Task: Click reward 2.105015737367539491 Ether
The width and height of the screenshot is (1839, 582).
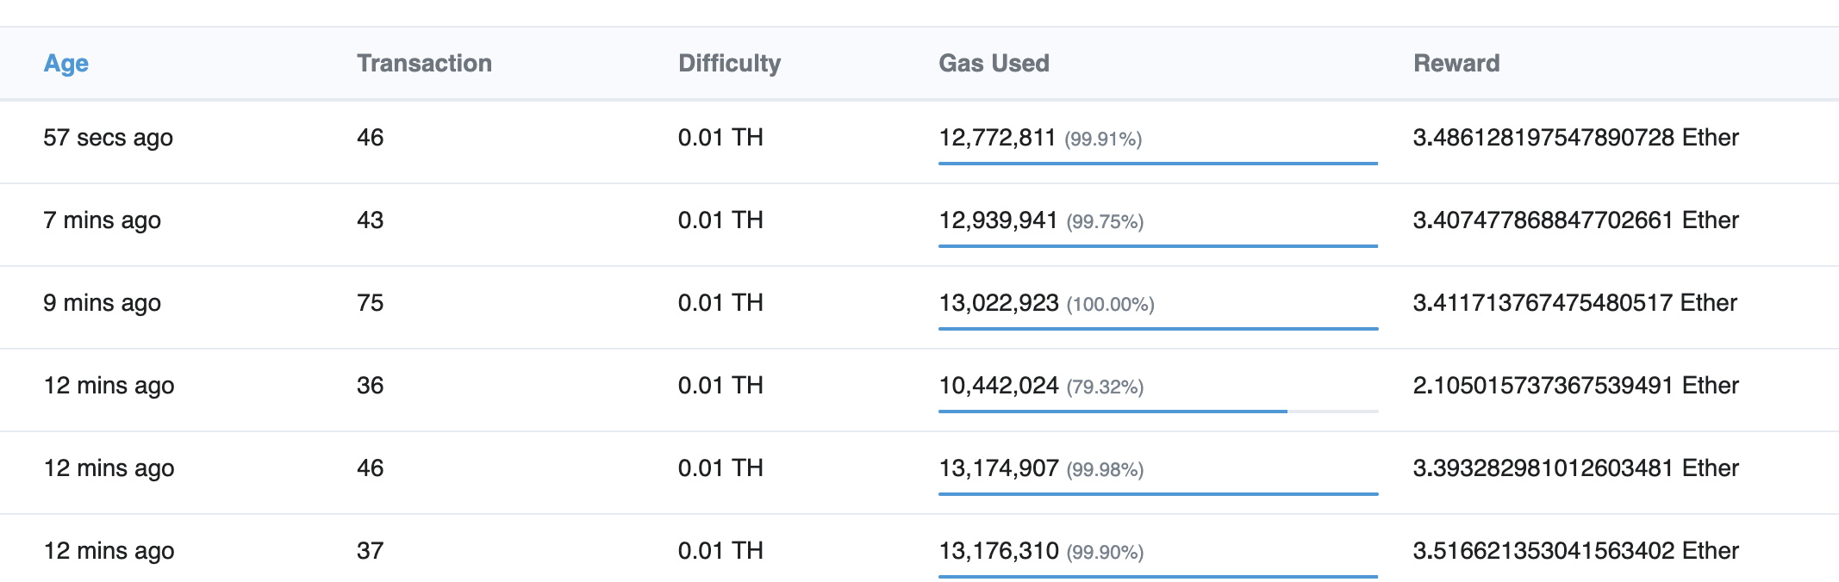Action: (x=1575, y=386)
